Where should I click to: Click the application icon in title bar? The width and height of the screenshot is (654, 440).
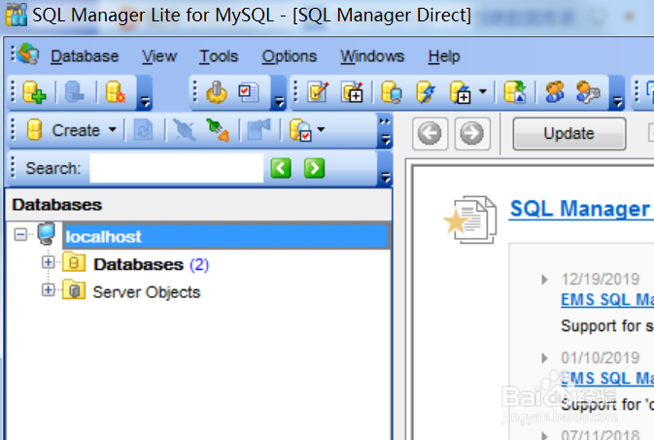(17, 15)
